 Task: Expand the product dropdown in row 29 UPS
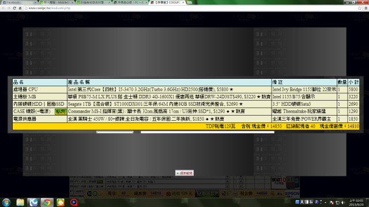227,182
